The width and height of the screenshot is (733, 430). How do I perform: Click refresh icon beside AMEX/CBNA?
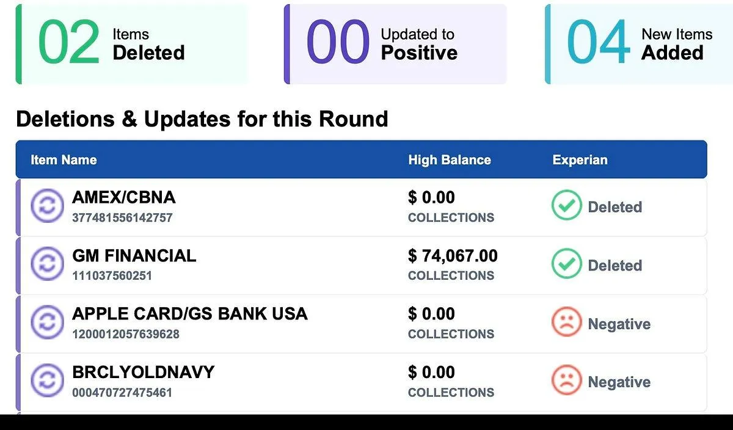(47, 206)
